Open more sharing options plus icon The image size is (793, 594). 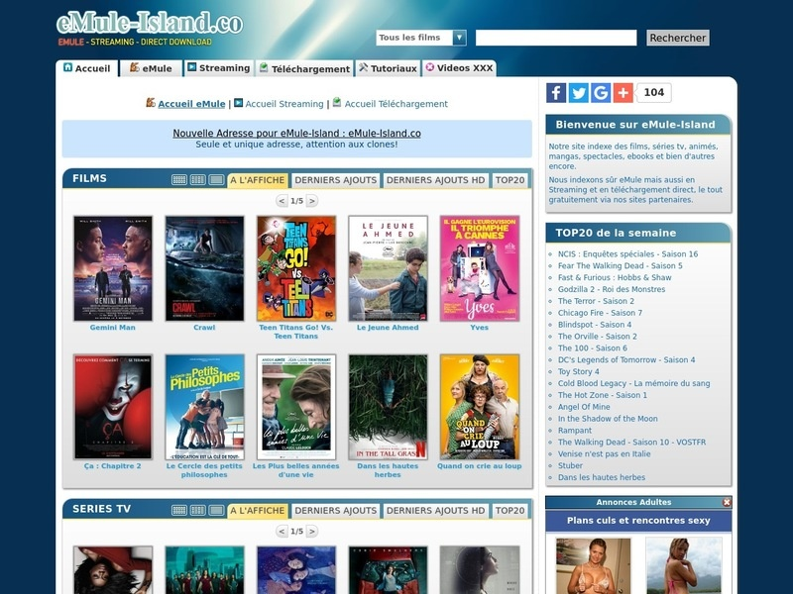point(623,93)
